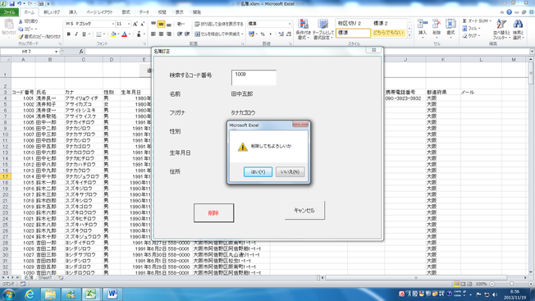Click the insert function fx icon
535x301 pixels.
click(x=81, y=52)
